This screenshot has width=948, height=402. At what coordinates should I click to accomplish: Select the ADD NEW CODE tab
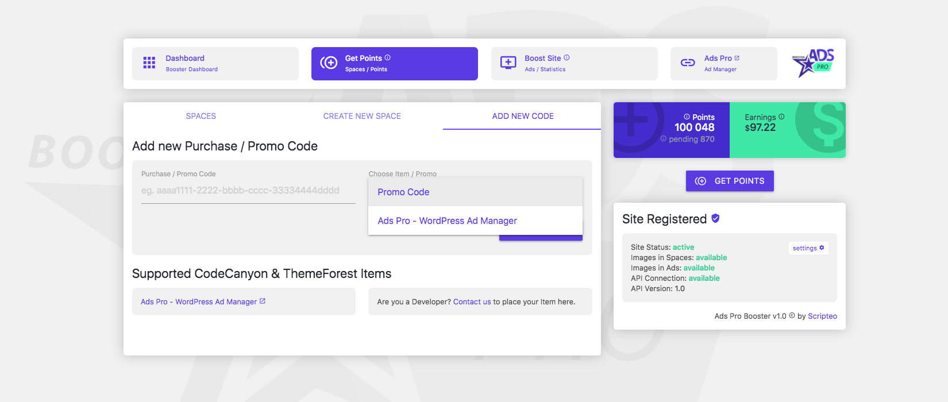(522, 115)
